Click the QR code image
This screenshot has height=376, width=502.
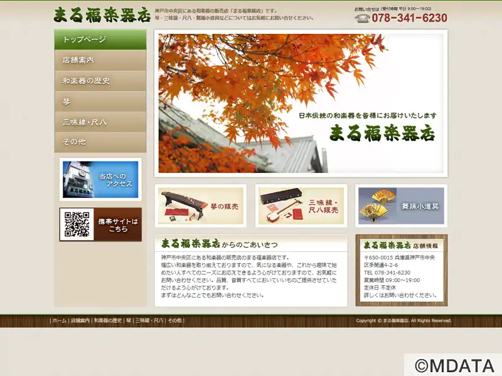(x=77, y=224)
